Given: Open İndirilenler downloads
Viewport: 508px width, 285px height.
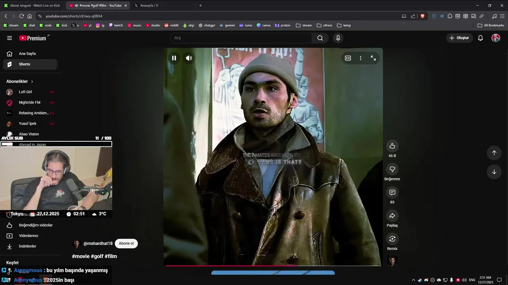Looking at the screenshot, I should click(x=30, y=246).
